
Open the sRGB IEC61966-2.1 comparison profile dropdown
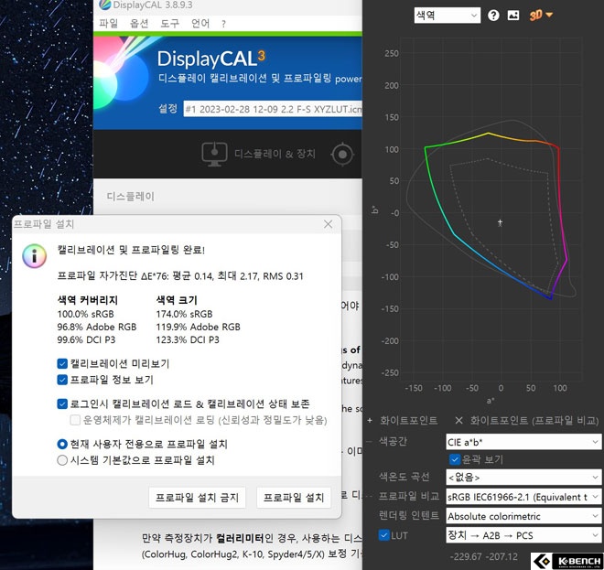[523, 497]
